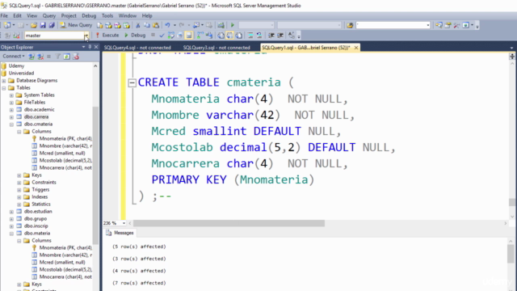Select the Messages results tab

pyautogui.click(x=120, y=233)
